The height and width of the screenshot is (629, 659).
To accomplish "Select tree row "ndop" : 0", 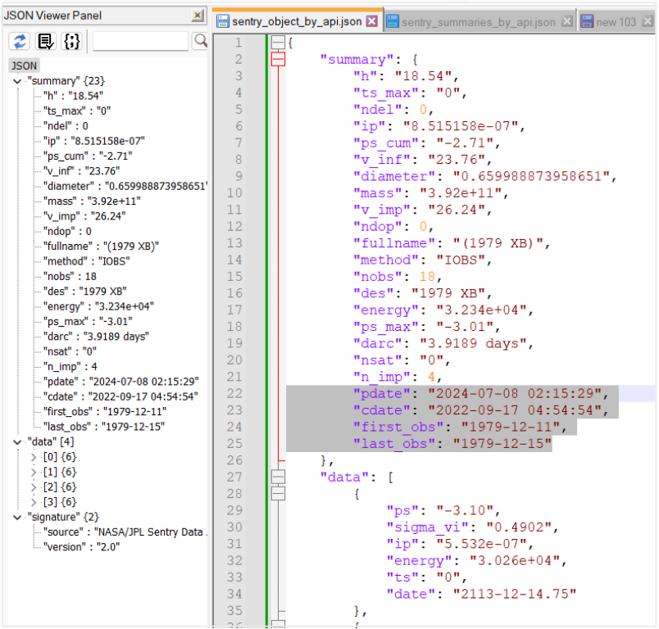I will click(x=67, y=231).
